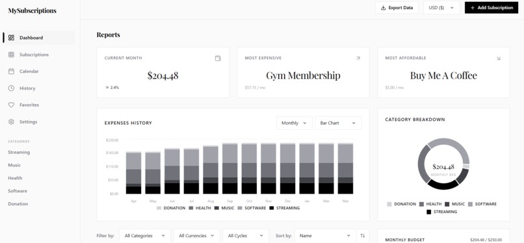Select the Health category link
The width and height of the screenshot is (524, 243).
[x=15, y=178]
